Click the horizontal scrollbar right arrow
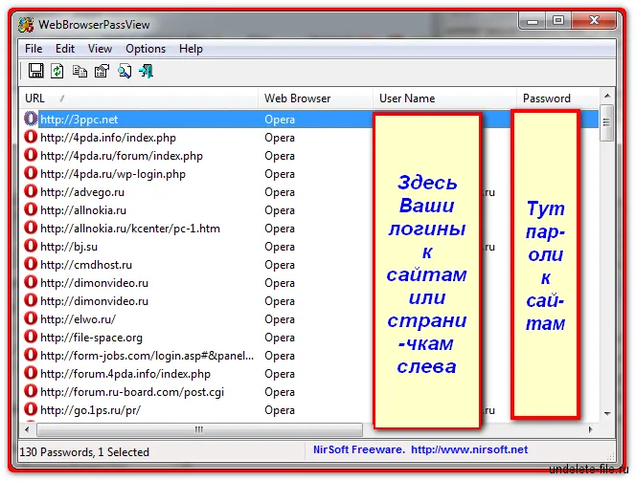The image size is (635, 481). pos(590,429)
